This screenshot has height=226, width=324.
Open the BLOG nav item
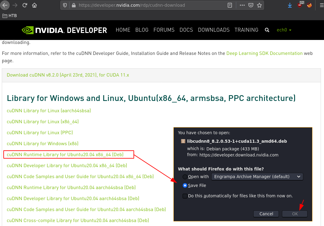[x=142, y=30]
